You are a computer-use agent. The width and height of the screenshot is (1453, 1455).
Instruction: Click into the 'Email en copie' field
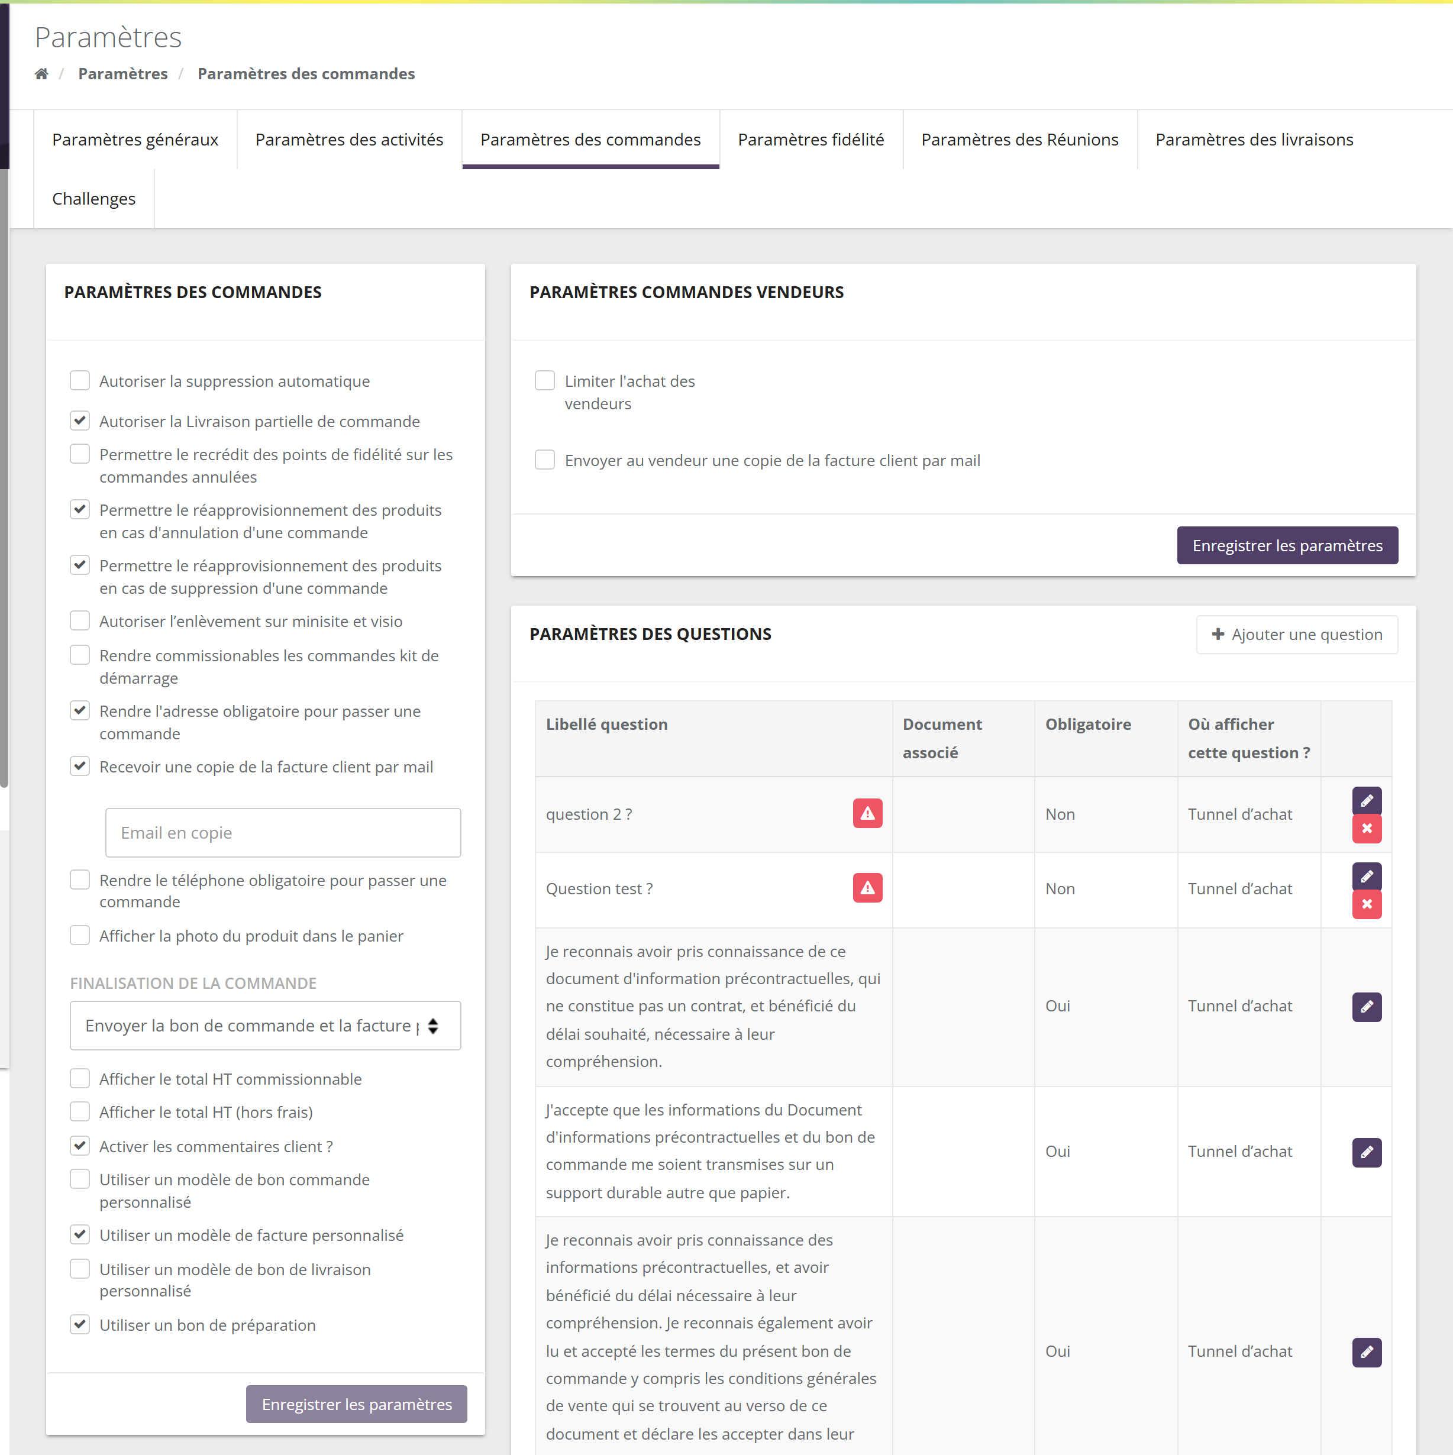tap(283, 833)
